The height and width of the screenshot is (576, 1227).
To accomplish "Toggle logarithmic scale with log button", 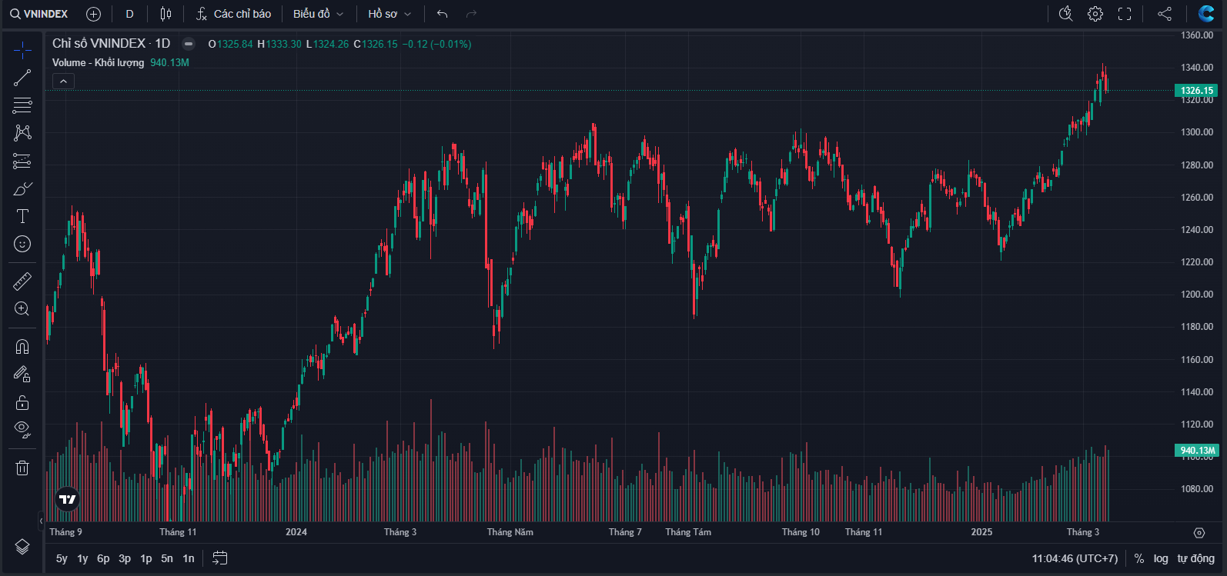I will tap(1161, 558).
